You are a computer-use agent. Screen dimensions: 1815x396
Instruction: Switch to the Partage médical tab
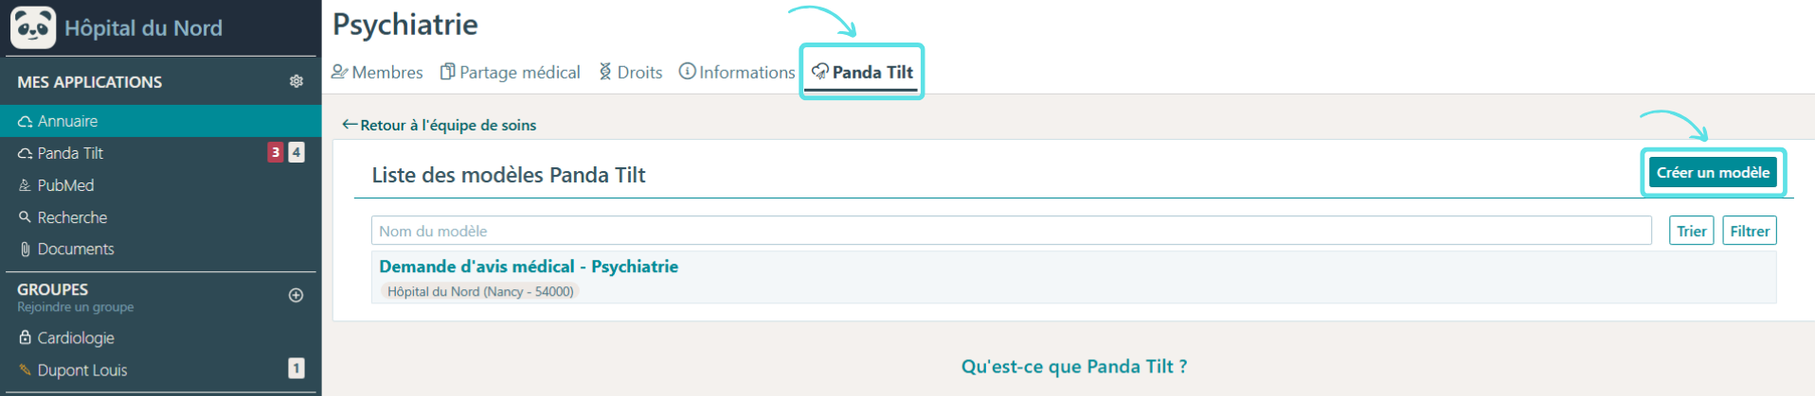tap(511, 72)
